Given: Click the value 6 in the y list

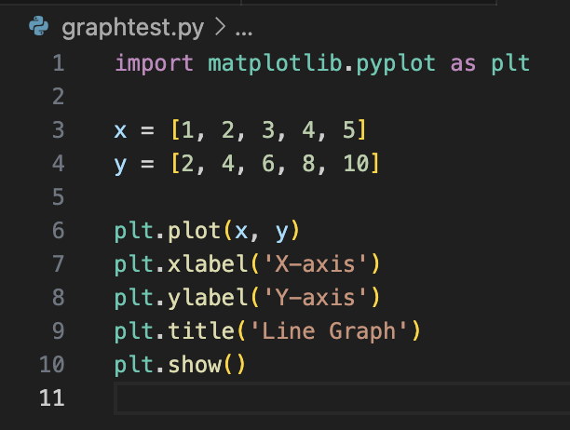Looking at the screenshot, I should (268, 164).
